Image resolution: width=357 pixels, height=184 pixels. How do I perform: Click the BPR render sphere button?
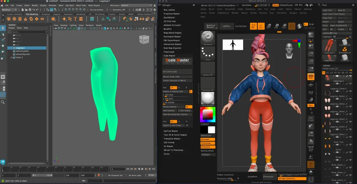pos(311,35)
